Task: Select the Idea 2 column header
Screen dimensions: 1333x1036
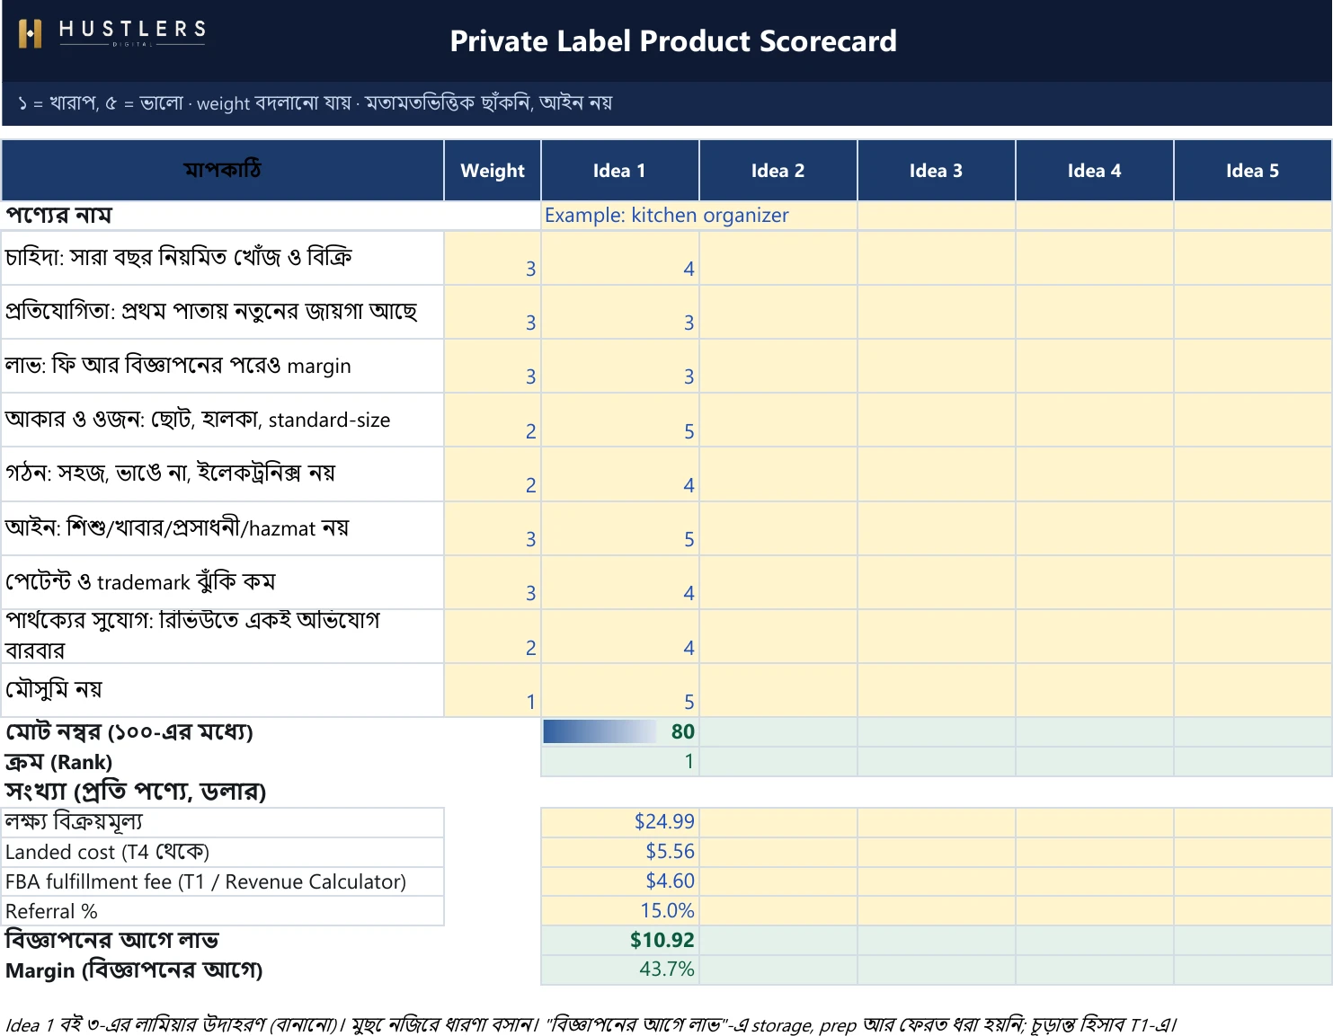Action: coord(778,171)
